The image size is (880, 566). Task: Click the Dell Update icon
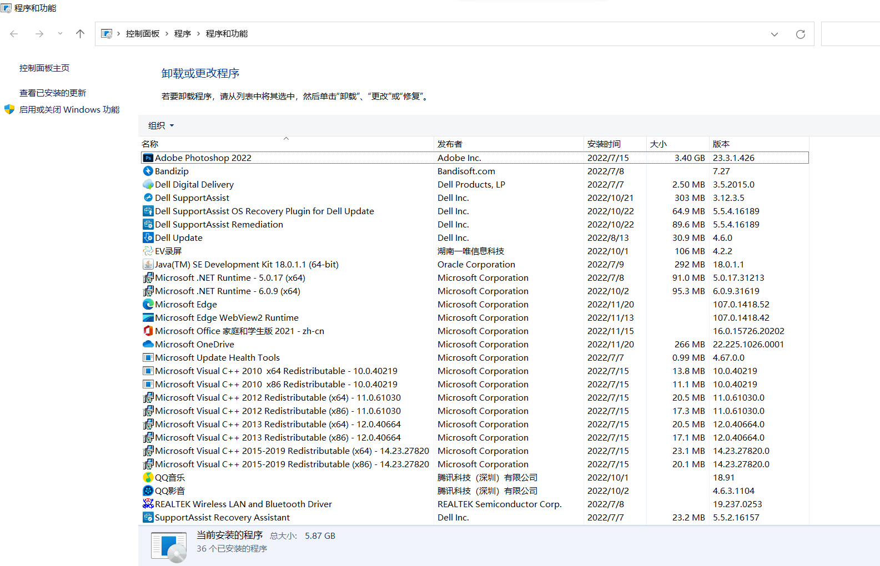[148, 238]
